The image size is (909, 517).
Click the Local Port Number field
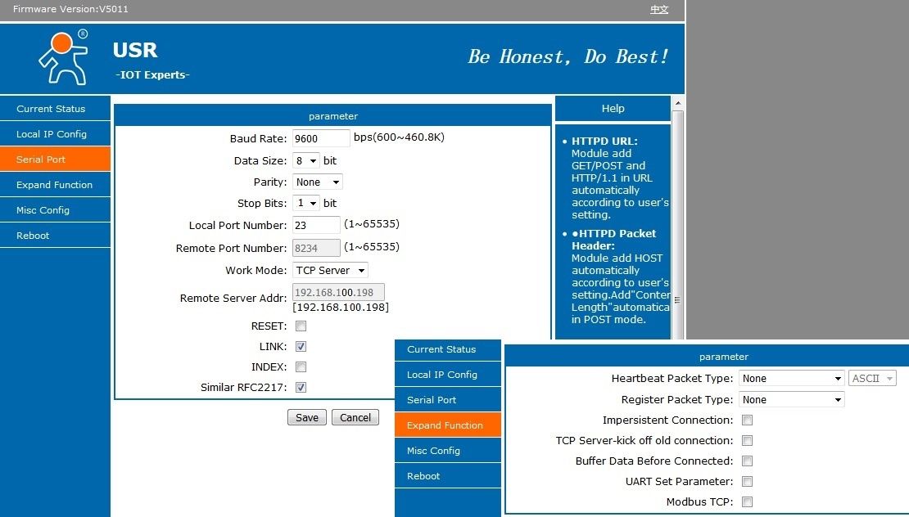(x=316, y=225)
